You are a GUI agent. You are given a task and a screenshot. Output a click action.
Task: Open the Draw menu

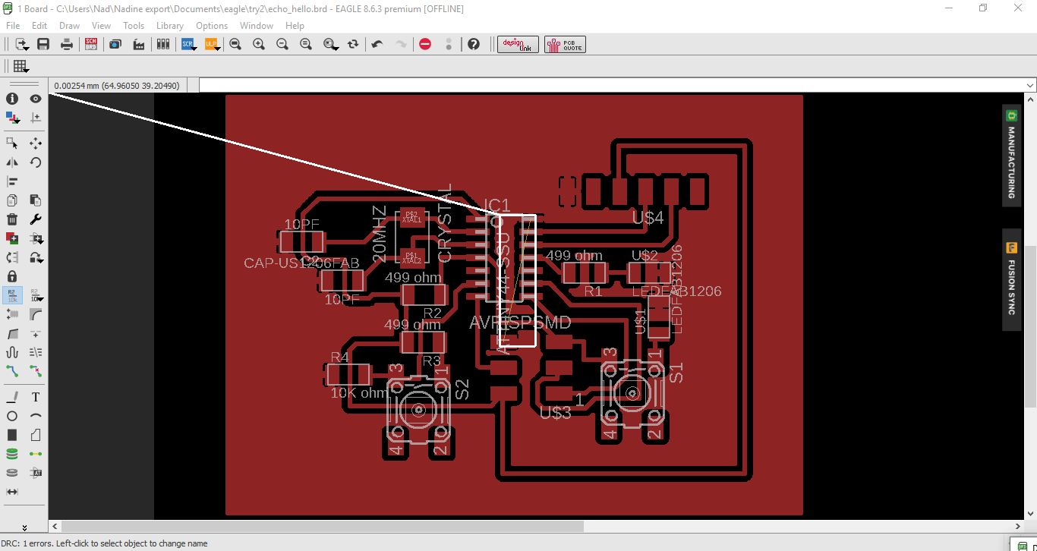pyautogui.click(x=69, y=26)
